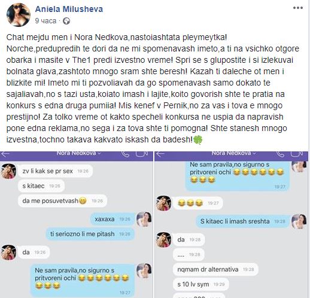Screen dimensions: 310x298
Task: Open the post timestamp '9 часа'
Action: click(x=45, y=21)
